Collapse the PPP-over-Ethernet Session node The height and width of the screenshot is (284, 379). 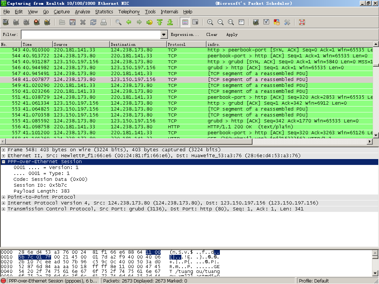tap(3, 162)
